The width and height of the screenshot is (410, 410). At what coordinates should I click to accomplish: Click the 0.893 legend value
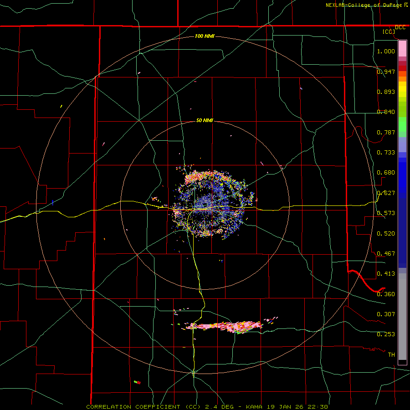click(x=386, y=92)
